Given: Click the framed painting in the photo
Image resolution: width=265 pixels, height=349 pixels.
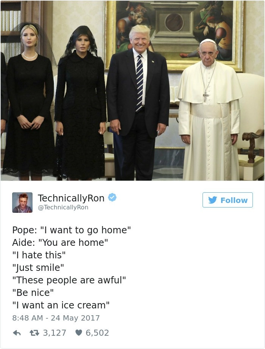Looking at the screenshot, I should point(175,36).
